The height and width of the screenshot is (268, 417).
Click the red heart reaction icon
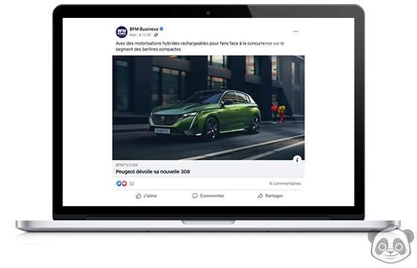coord(124,183)
